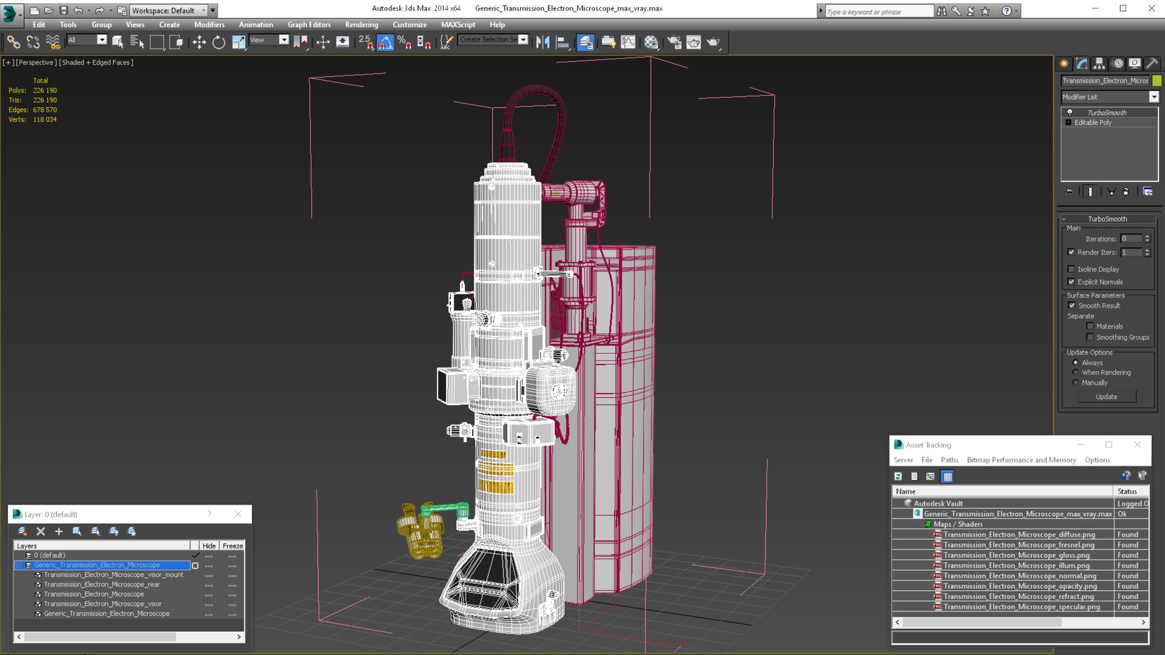The height and width of the screenshot is (655, 1165).
Task: Click Create New Layer plus icon
Action: click(59, 531)
